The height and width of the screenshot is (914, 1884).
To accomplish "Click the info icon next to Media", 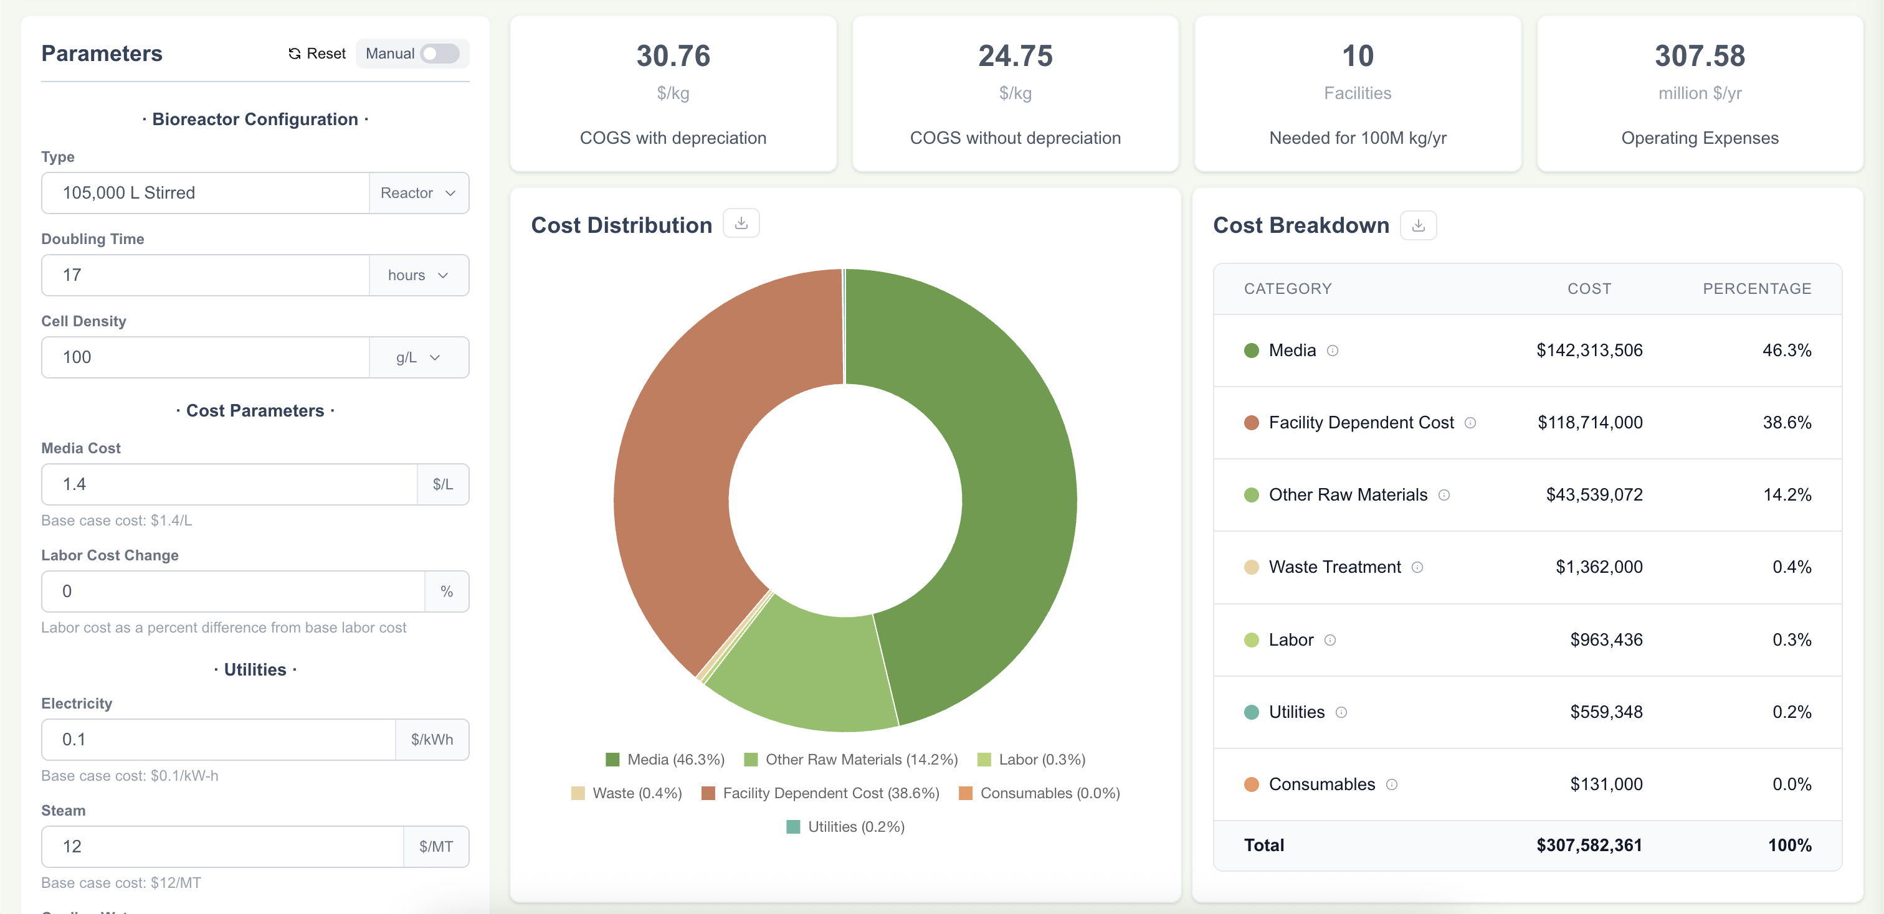I will (x=1333, y=351).
